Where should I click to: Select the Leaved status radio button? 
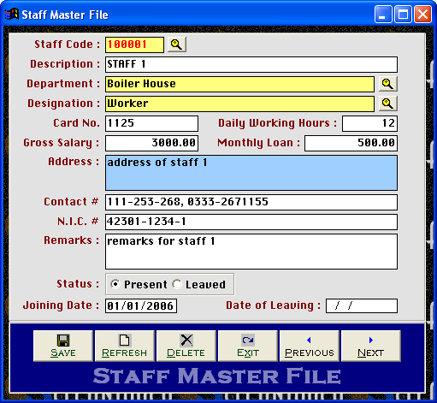pos(177,284)
